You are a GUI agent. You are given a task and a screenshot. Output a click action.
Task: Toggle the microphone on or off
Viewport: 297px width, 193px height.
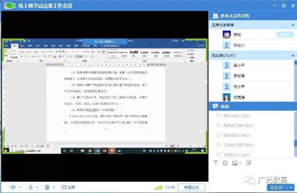[x=31, y=187]
